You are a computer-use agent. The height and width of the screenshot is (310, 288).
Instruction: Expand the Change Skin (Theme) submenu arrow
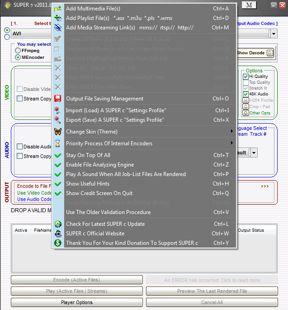(x=231, y=131)
